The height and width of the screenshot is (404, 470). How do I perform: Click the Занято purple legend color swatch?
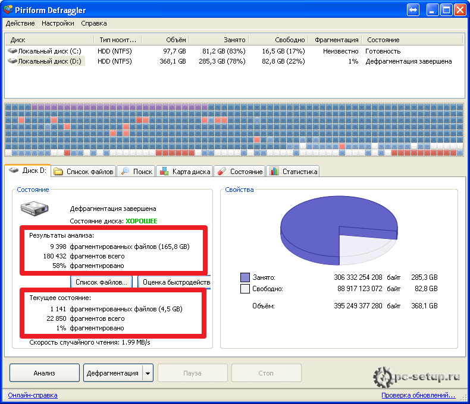point(245,277)
